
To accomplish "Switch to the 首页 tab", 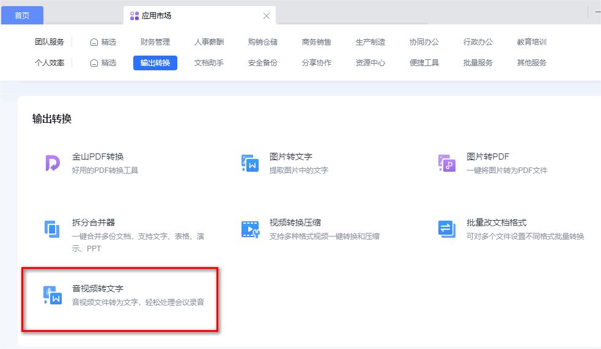I will pyautogui.click(x=22, y=15).
